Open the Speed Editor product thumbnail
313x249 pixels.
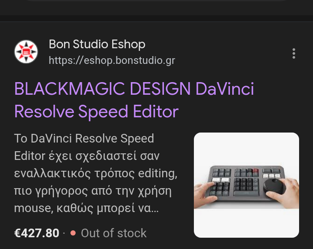pyautogui.click(x=246, y=185)
